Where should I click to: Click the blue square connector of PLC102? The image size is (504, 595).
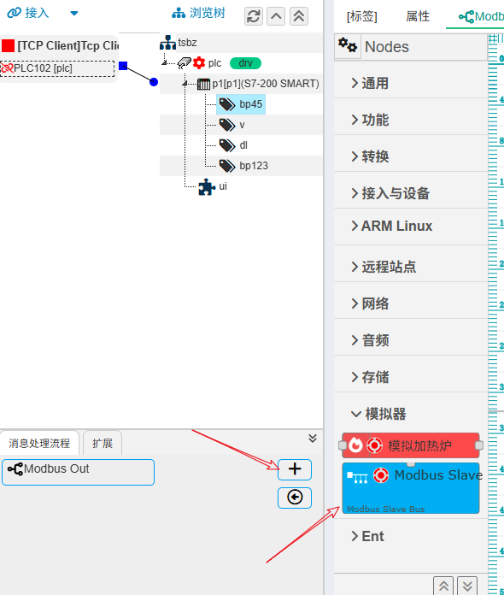click(123, 66)
